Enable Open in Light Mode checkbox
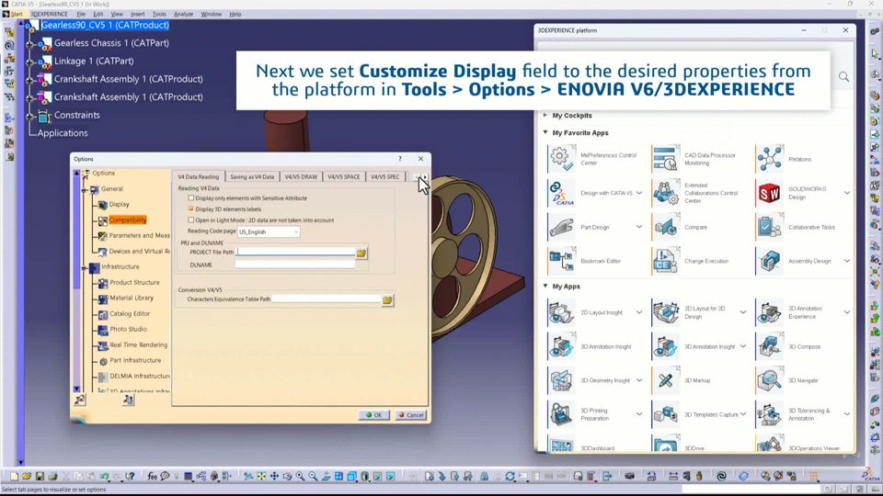 tap(191, 220)
